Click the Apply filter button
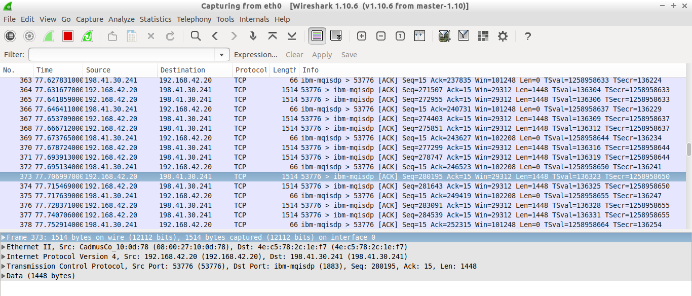 pos(322,55)
